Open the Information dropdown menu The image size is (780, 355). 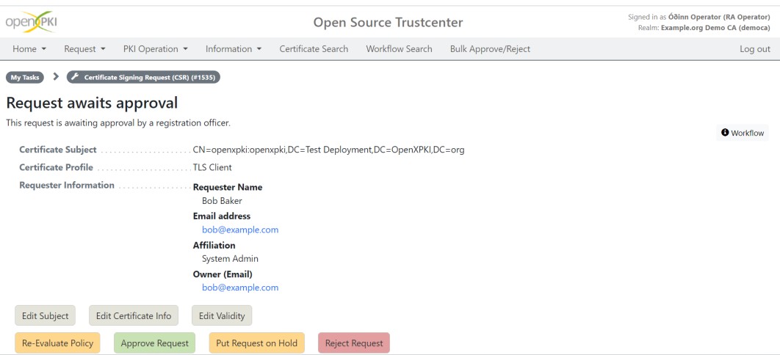pos(234,48)
